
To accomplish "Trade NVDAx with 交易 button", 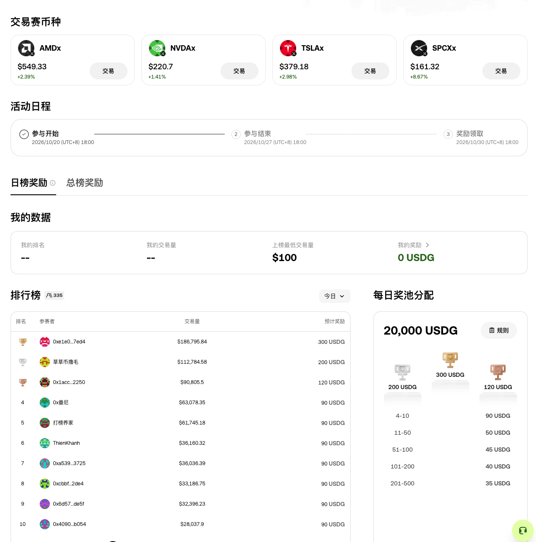I will 239,71.
